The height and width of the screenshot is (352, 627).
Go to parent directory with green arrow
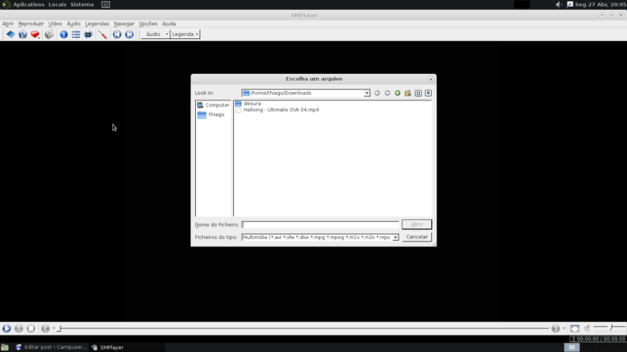[397, 93]
